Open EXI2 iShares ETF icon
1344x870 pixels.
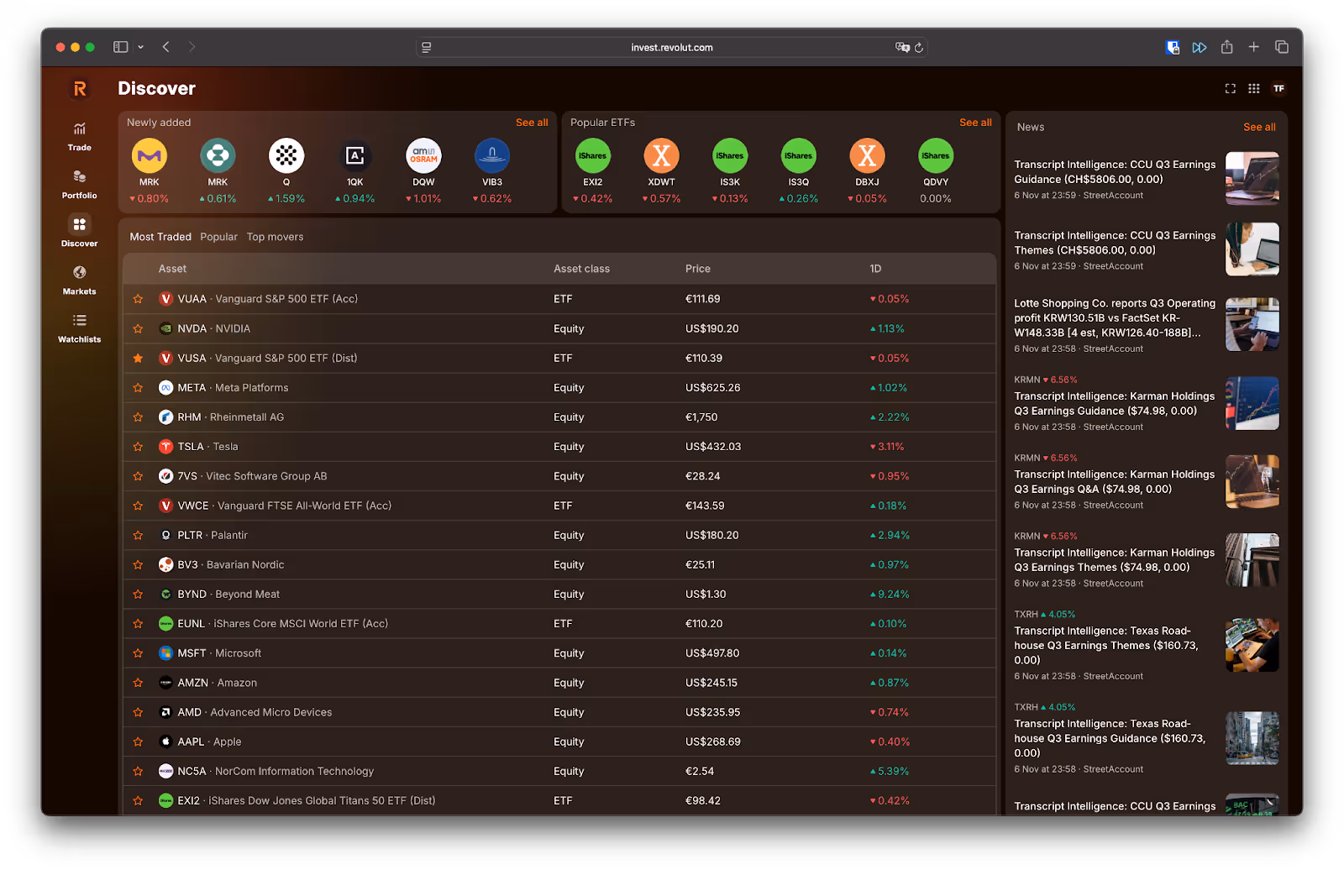[593, 155]
